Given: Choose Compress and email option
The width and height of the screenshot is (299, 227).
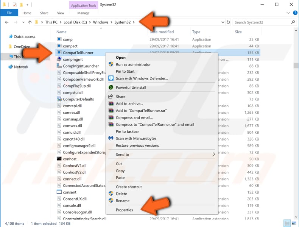Looking at the screenshot, I should pos(134,117).
